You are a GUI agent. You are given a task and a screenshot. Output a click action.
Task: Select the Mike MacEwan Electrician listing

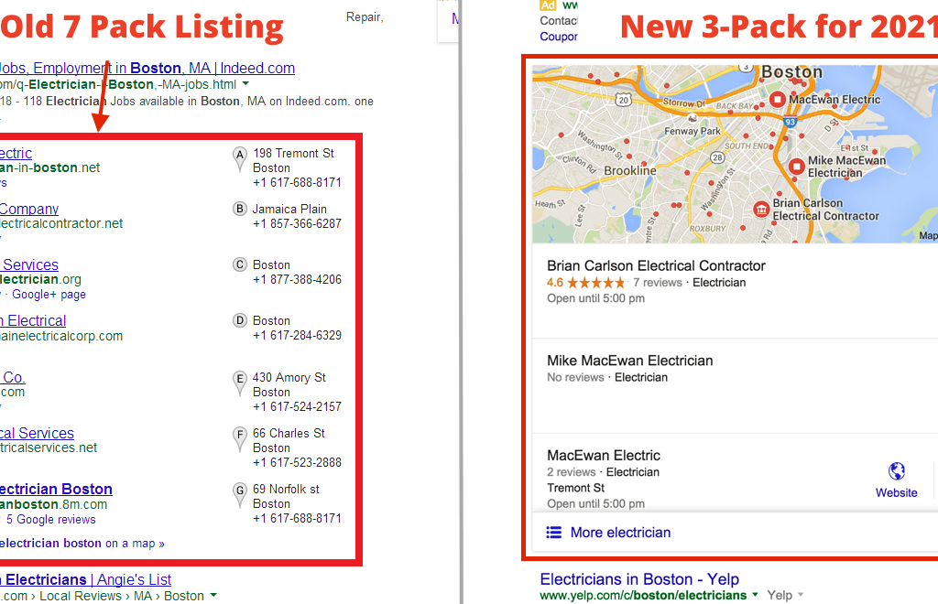click(x=629, y=361)
